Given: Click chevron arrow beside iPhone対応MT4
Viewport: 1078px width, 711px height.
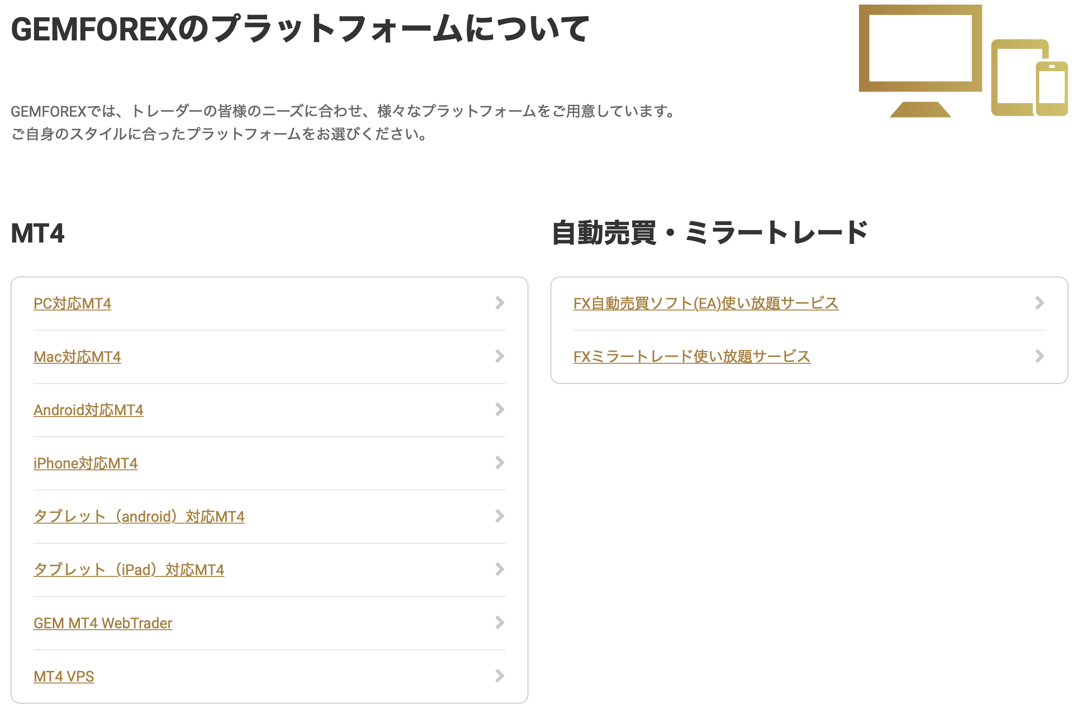Looking at the screenshot, I should [500, 463].
